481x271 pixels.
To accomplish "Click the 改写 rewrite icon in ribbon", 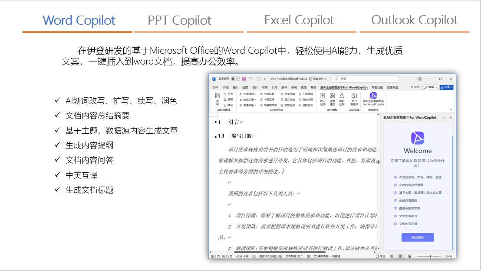I will (217, 99).
